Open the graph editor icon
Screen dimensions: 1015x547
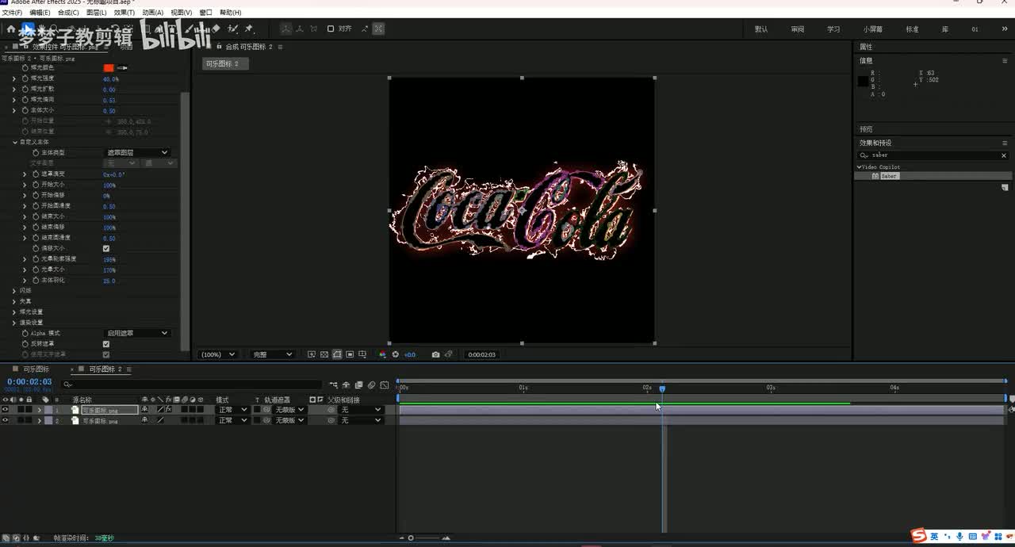[383, 385]
